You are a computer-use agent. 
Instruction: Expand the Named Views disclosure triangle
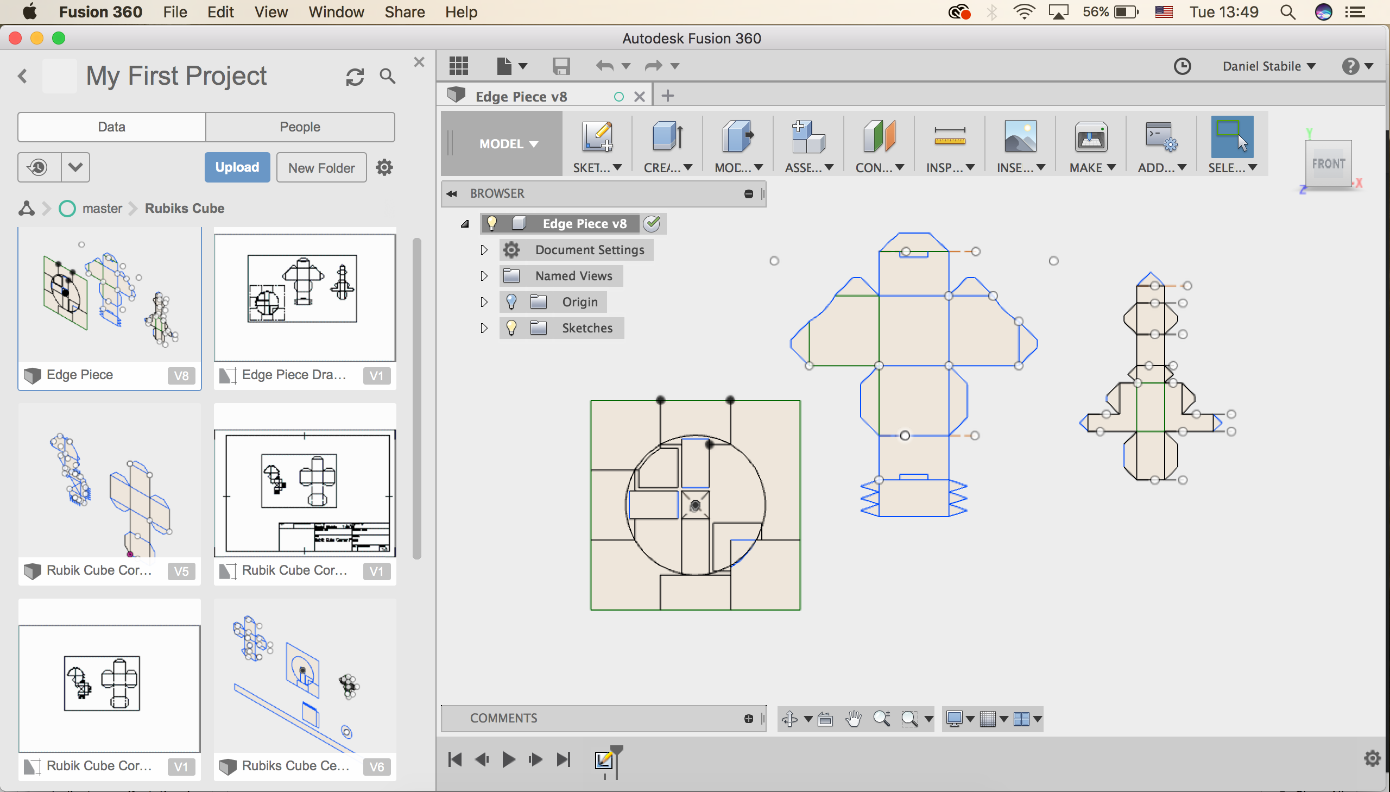(484, 276)
